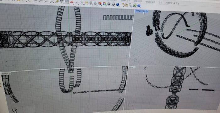Click the light bulb Hide Objects icon
Image resolution: width=220 pixels, height=113 pixels.
coord(91,3)
